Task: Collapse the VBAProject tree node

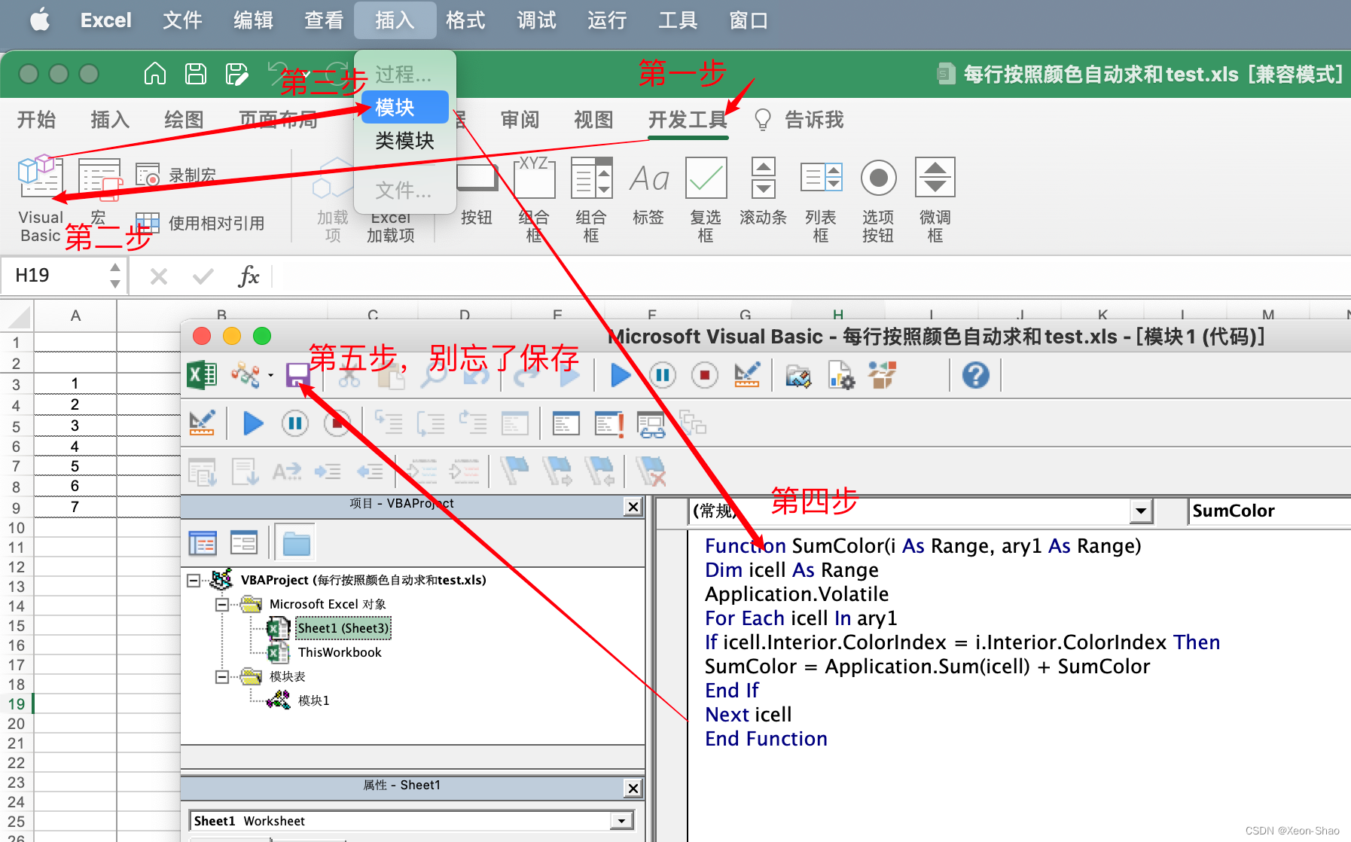Action: [194, 580]
